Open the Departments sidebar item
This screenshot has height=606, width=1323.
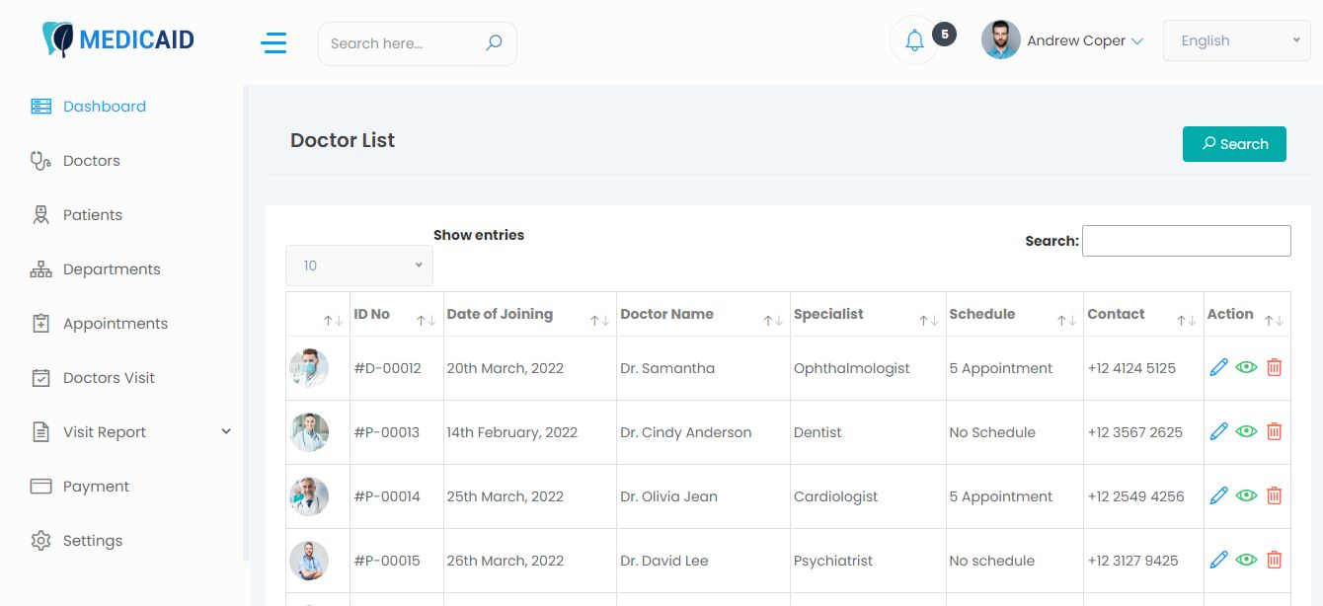(x=111, y=268)
